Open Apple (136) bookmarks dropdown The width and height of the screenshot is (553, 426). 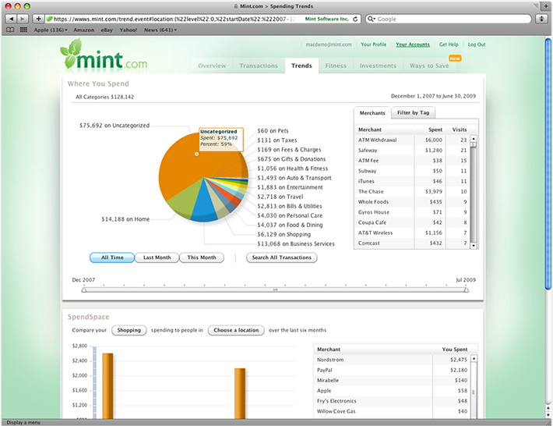pos(51,30)
